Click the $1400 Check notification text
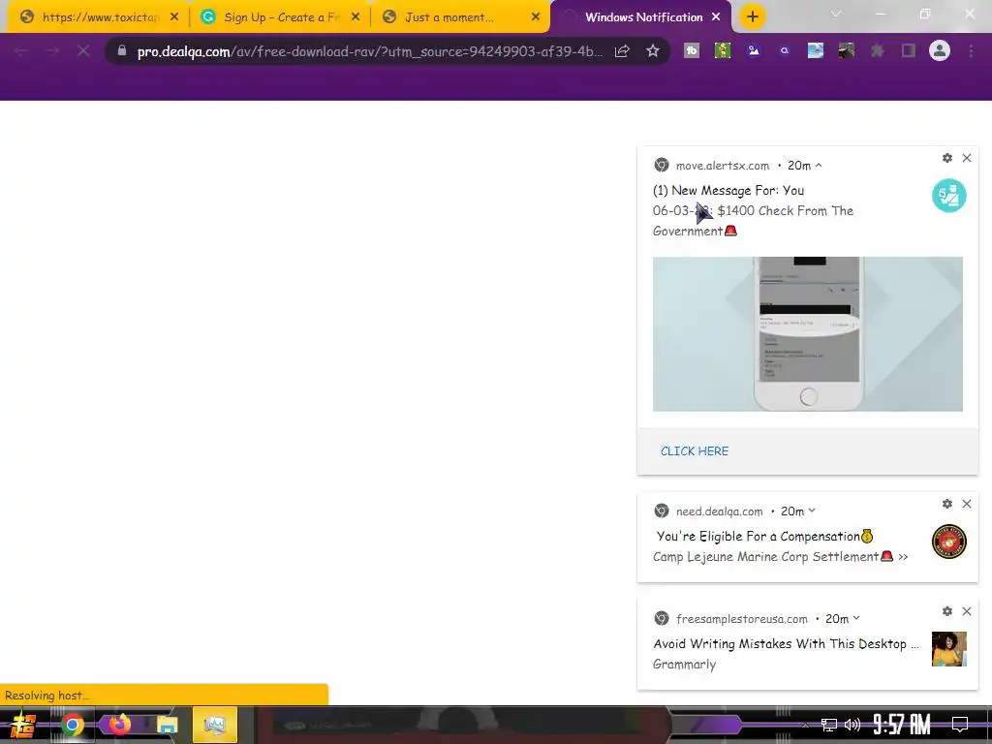Image resolution: width=992 pixels, height=744 pixels. (753, 221)
